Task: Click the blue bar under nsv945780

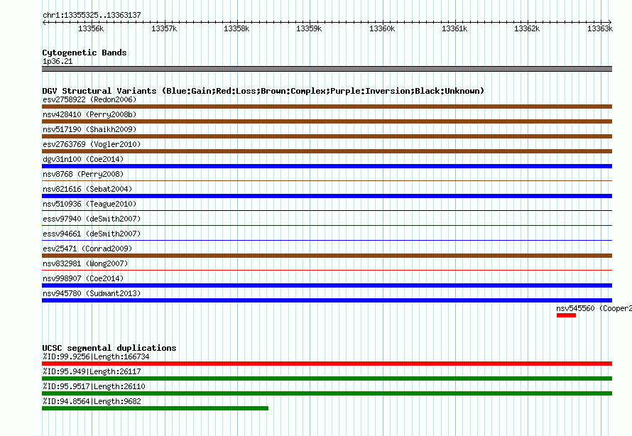Action: [327, 300]
